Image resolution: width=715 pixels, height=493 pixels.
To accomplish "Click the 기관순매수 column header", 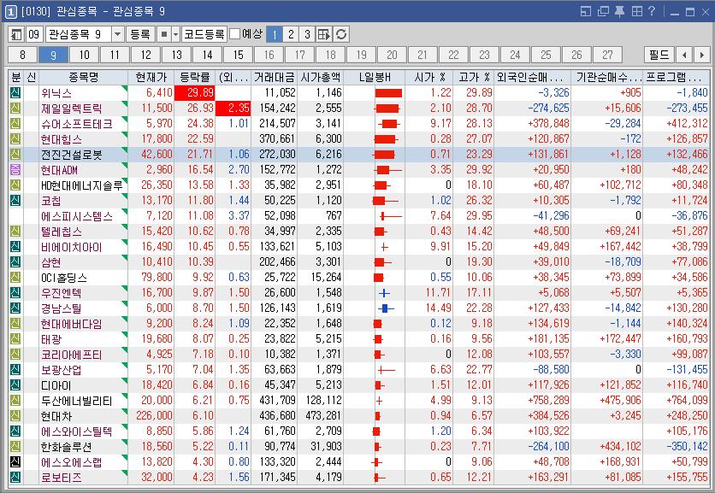I will (x=607, y=78).
